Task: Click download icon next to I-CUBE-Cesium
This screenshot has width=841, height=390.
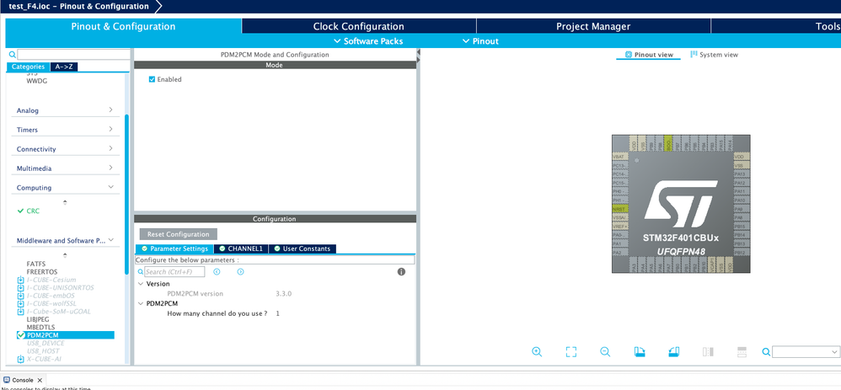Action: click(20, 280)
